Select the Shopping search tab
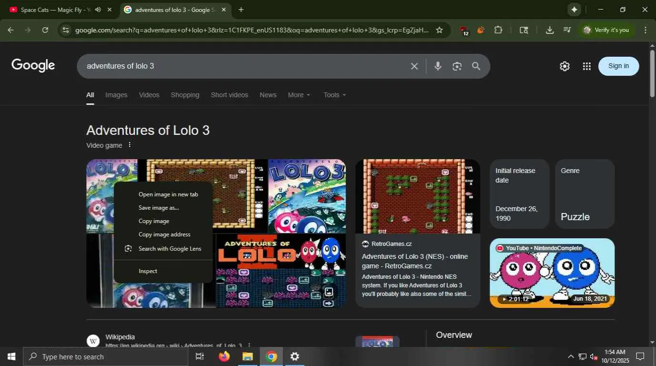This screenshot has height=366, width=656. [185, 95]
